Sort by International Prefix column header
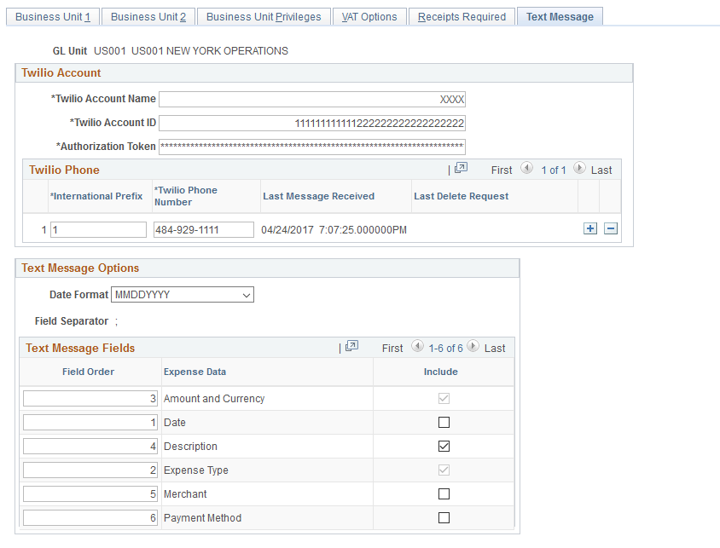Viewport: 720px width, 548px height. [96, 196]
